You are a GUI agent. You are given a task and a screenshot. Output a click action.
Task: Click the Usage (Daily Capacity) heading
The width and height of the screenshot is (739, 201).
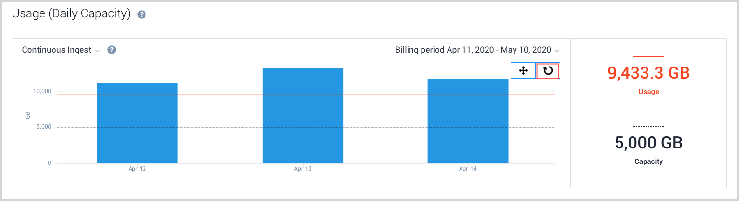(x=71, y=14)
